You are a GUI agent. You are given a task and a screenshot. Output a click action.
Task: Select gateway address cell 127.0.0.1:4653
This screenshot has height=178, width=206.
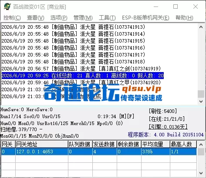coord(42,152)
